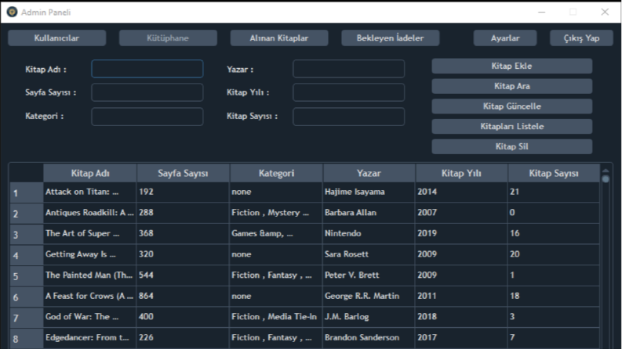This screenshot has height=349, width=622.
Task: Click the 'Nintendo' author cell
Action: 369,233
